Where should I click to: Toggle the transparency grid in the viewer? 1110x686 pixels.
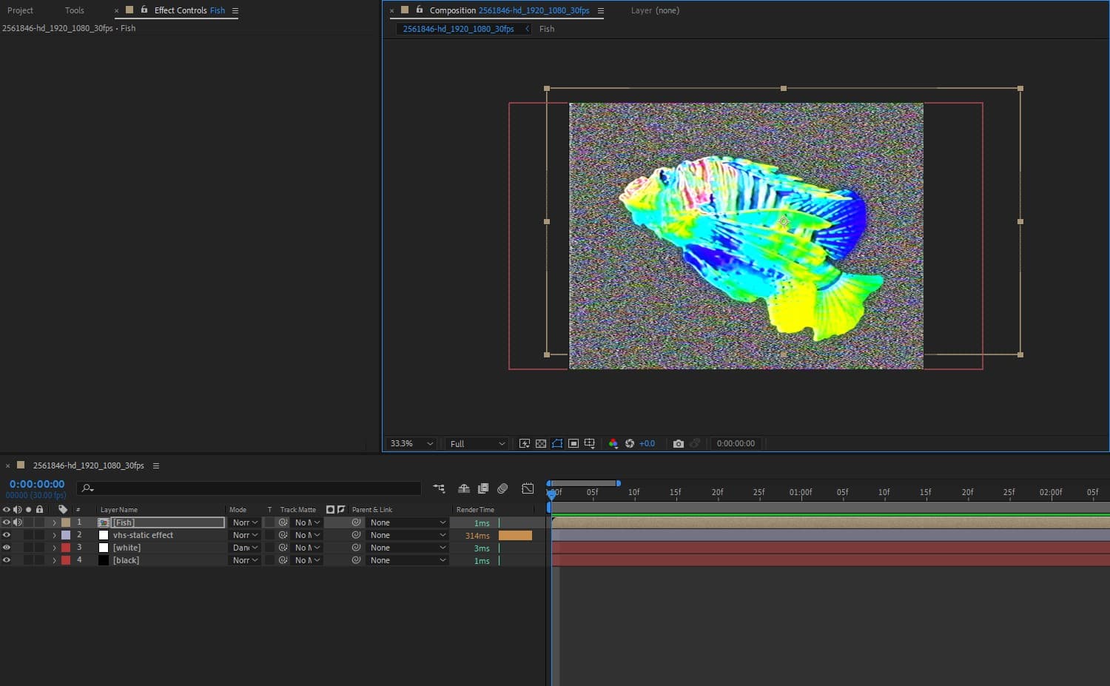[x=541, y=443]
